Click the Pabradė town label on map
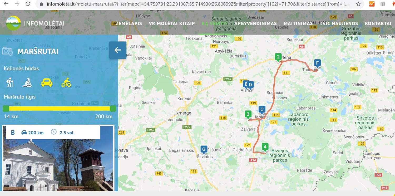This screenshot has height=196, width=395. click(304, 170)
